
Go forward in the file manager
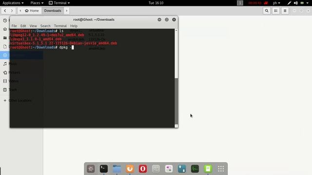12,11
